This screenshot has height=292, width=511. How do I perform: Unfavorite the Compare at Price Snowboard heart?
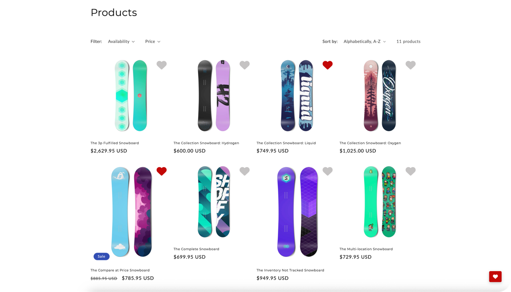[x=161, y=171]
